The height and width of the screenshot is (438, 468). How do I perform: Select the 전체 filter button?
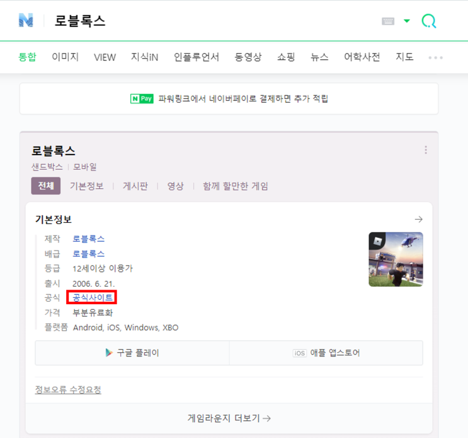45,186
